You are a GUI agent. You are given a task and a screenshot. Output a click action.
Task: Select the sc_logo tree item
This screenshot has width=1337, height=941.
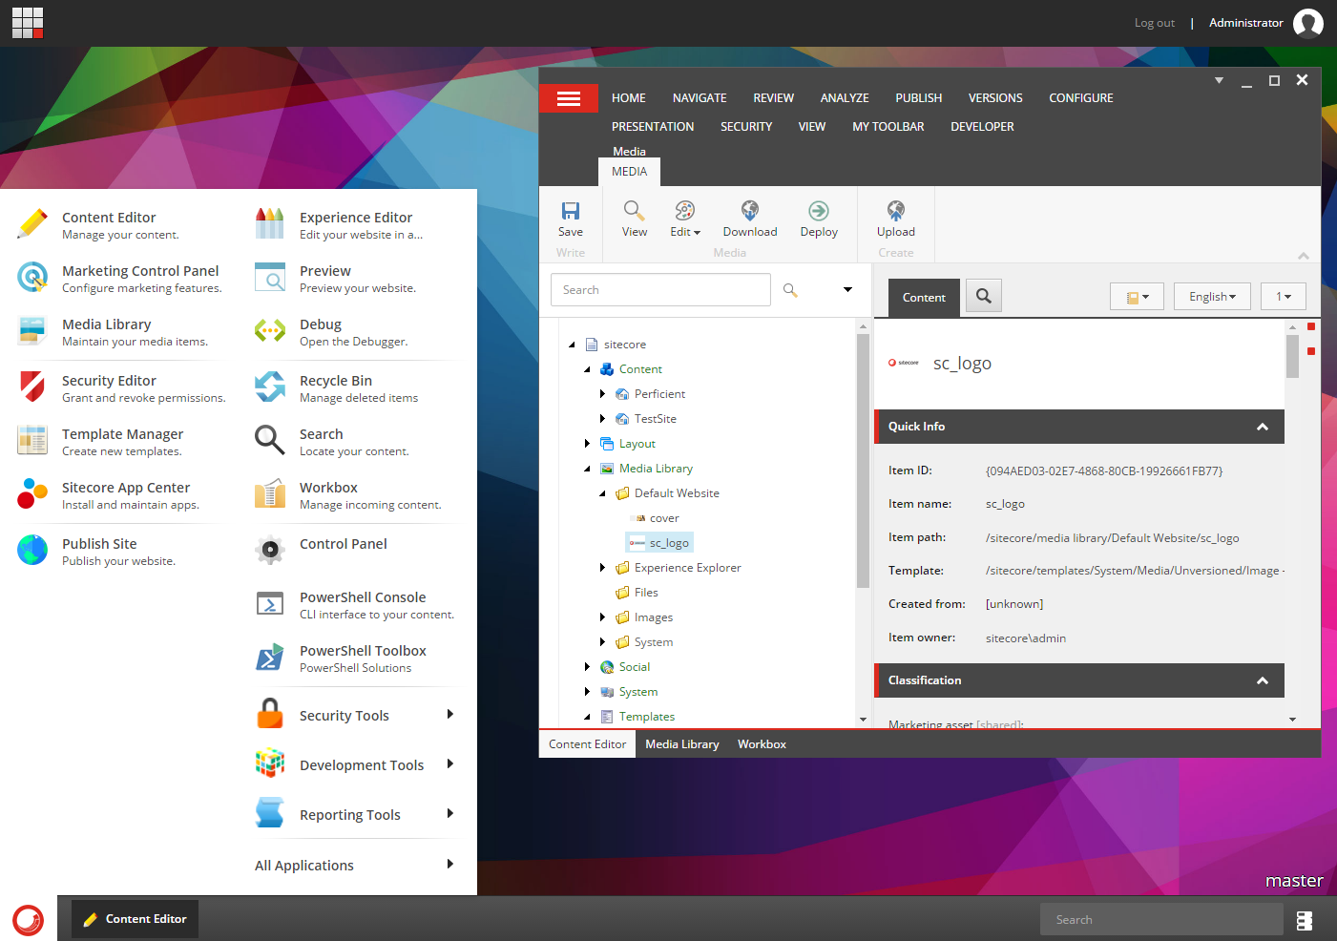(659, 543)
